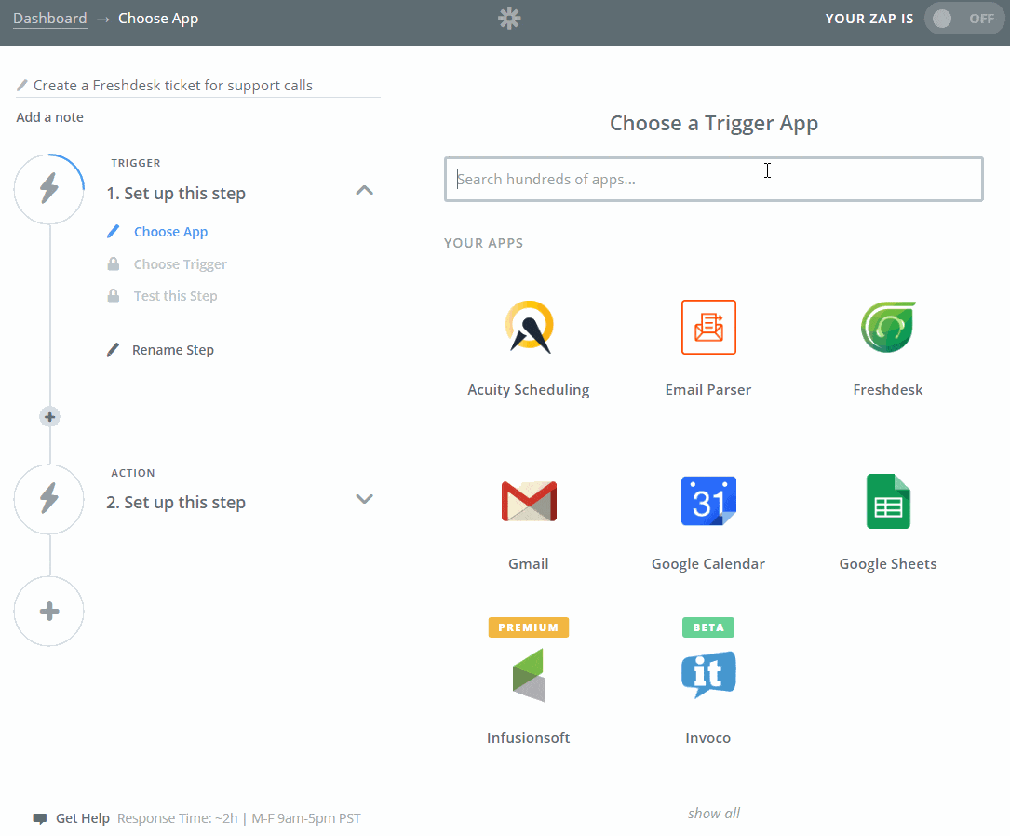Pick the Freshdesk app icon
1010x836 pixels.
(888, 327)
